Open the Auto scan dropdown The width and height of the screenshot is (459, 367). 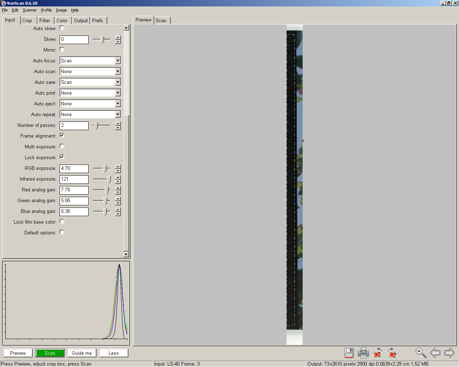[x=118, y=72]
